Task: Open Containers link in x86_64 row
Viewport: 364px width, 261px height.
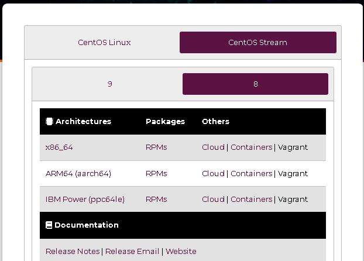Action: (x=251, y=147)
